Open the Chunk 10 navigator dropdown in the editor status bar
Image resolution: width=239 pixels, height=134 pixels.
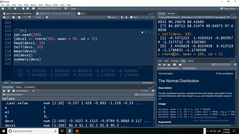pyautogui.click(x=17, y=83)
